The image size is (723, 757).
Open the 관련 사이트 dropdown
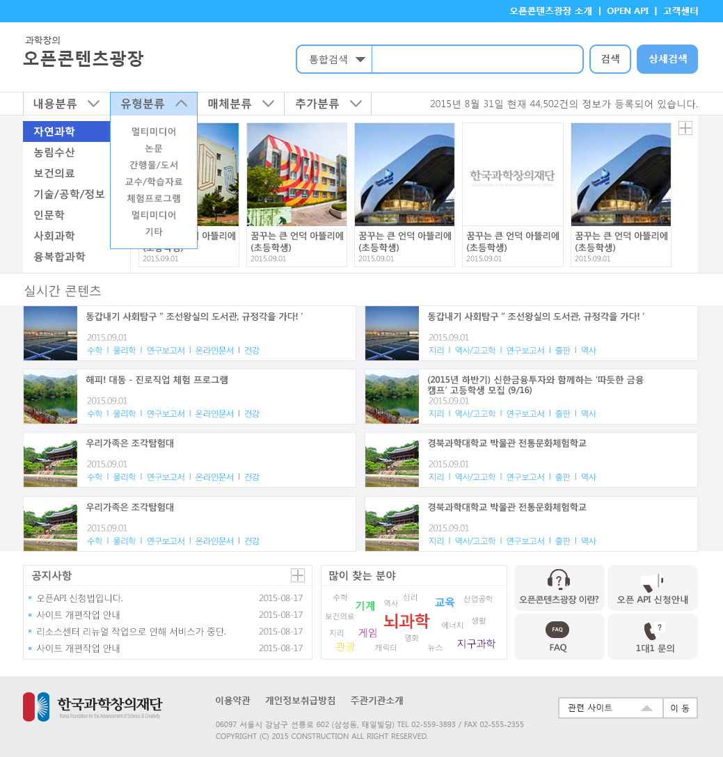[x=610, y=708]
